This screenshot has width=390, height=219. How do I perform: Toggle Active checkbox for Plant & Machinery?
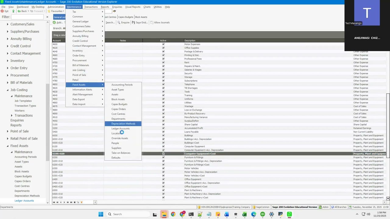163,190
